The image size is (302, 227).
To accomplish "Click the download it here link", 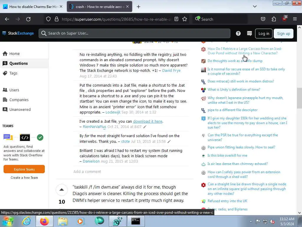I will pos(147,121).
